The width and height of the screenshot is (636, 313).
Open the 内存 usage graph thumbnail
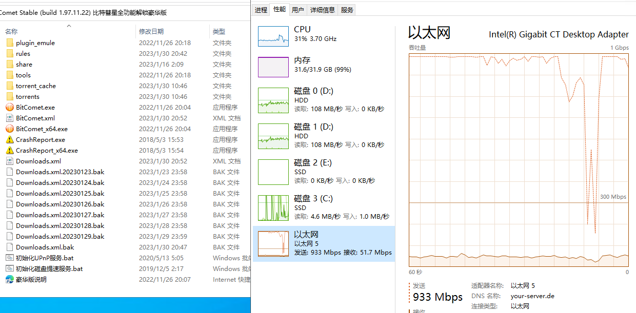pyautogui.click(x=273, y=67)
